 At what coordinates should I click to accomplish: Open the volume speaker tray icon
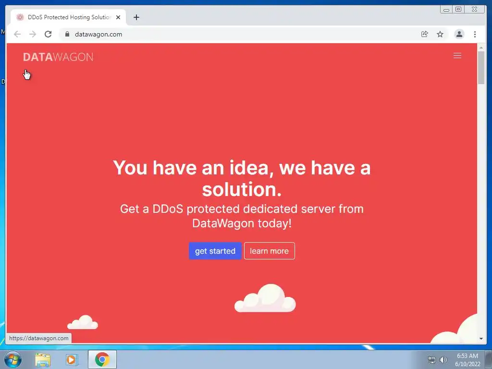(x=443, y=360)
